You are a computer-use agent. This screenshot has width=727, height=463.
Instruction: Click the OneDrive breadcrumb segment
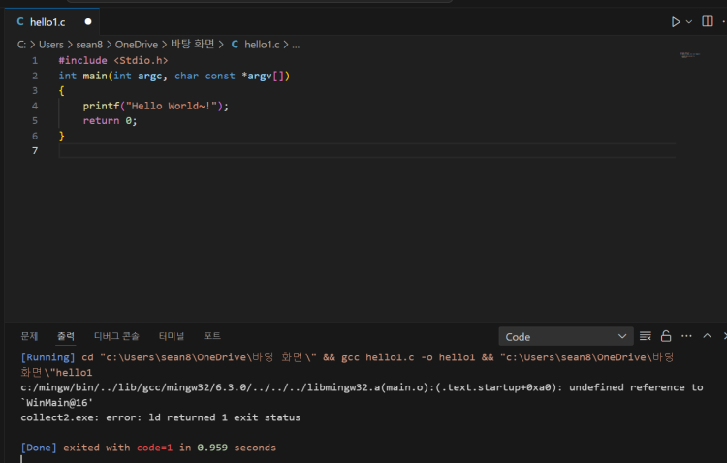point(137,45)
